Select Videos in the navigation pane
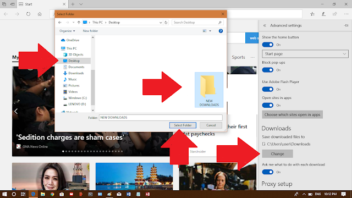This screenshot has width=352, height=198. pos(70,92)
